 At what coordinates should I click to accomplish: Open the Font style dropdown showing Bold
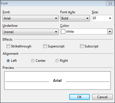[75, 18]
